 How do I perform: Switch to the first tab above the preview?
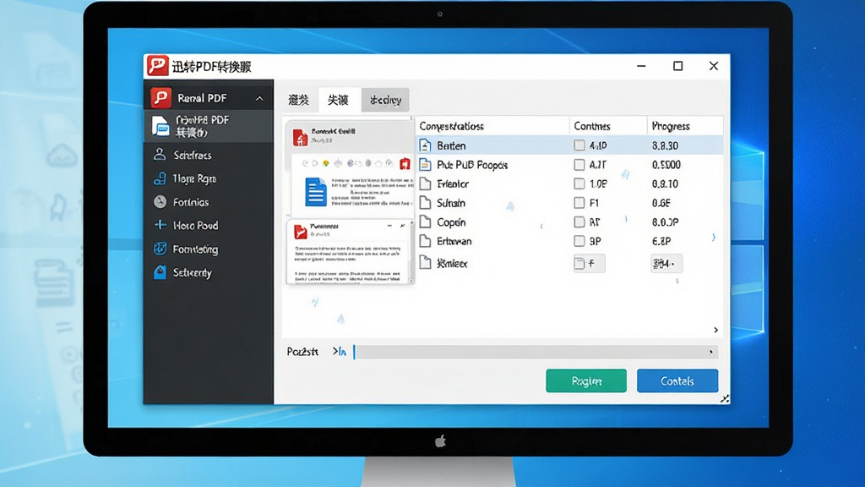[x=298, y=100]
